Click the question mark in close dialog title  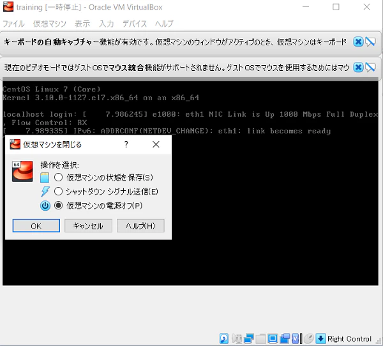[x=126, y=144]
